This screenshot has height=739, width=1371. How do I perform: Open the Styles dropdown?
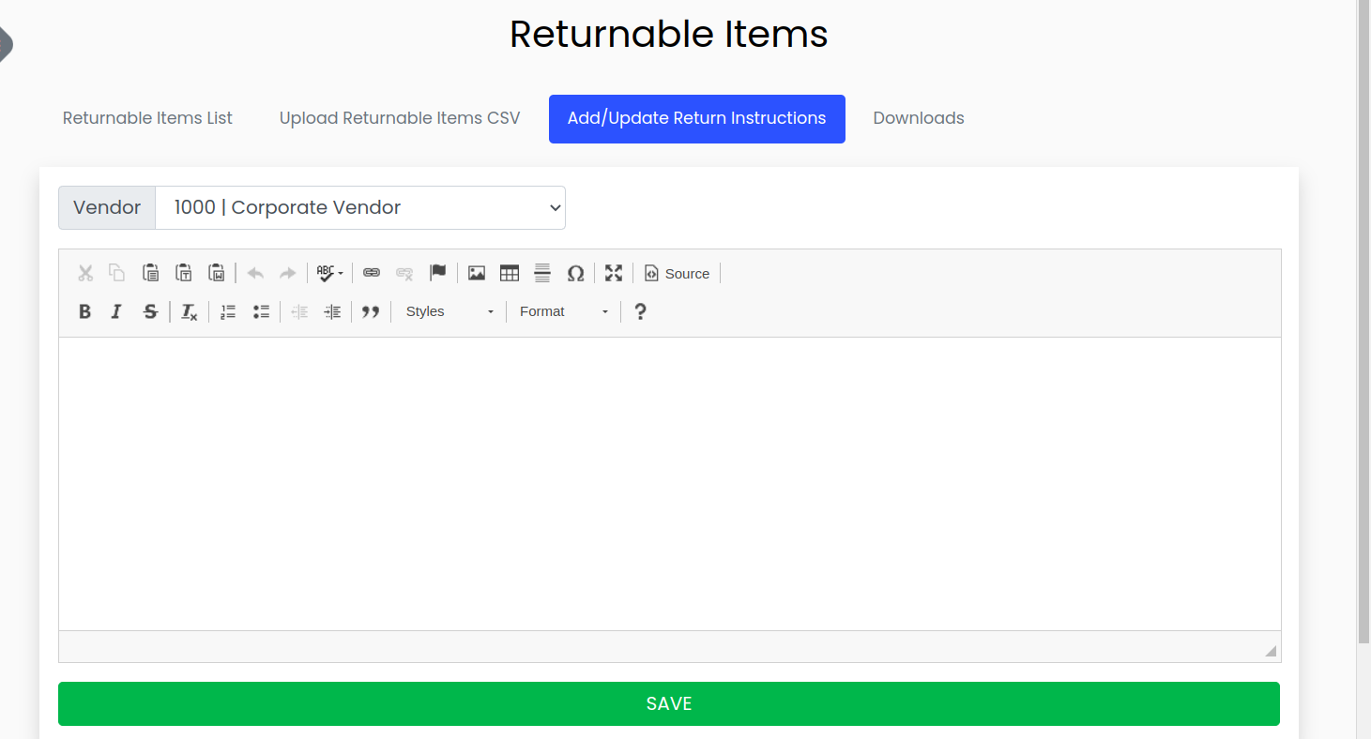click(449, 310)
